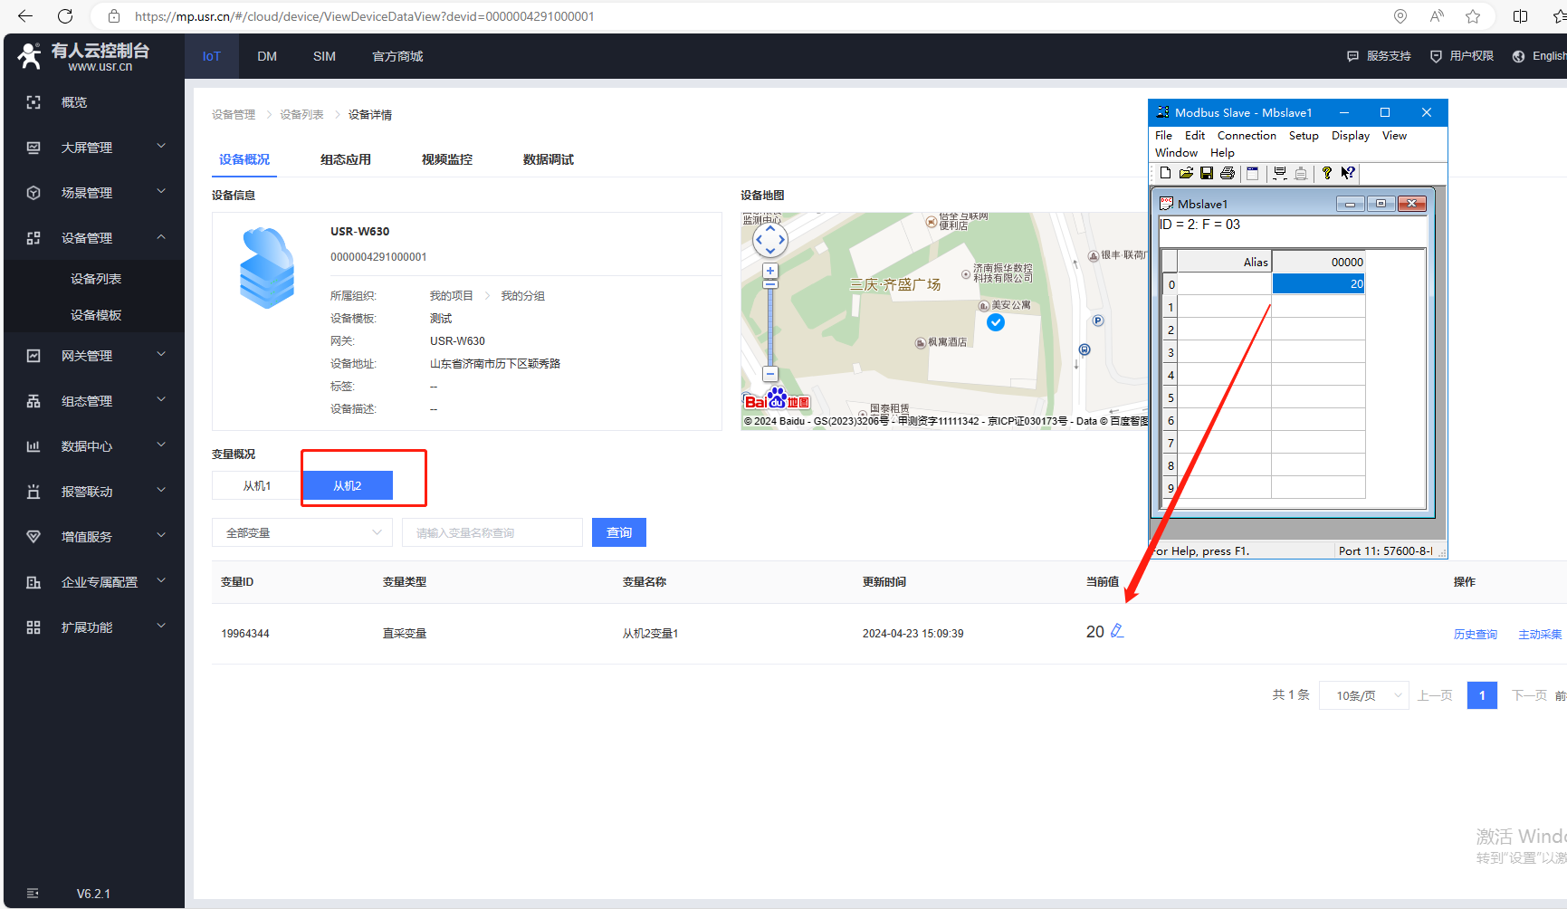Open the Connection menu in Modbus Slave
Screen dimensions: 1567x909
pyautogui.click(x=1247, y=136)
